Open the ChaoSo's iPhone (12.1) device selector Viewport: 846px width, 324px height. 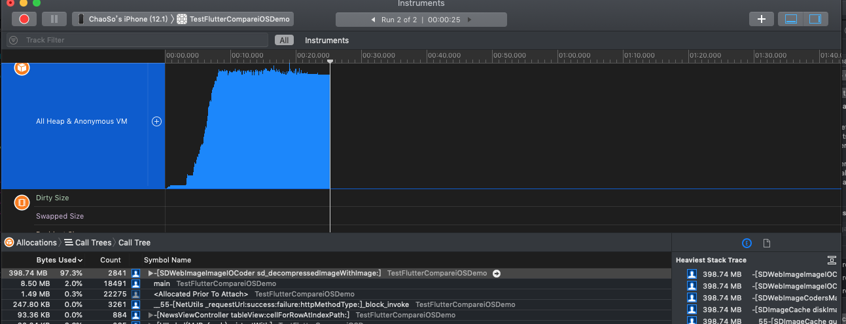click(124, 20)
